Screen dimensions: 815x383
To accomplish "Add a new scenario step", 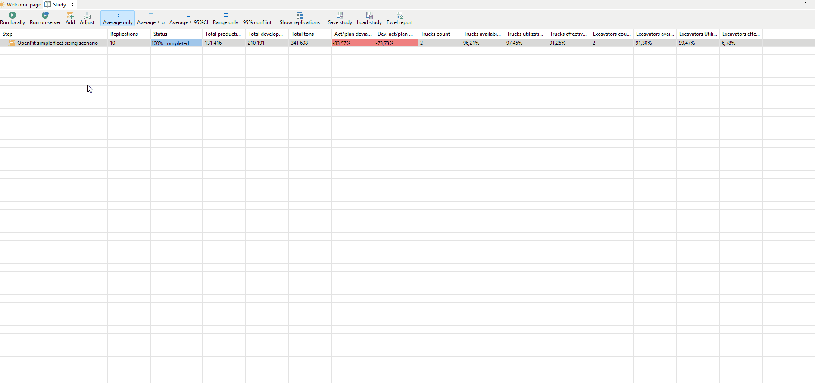I will [70, 19].
